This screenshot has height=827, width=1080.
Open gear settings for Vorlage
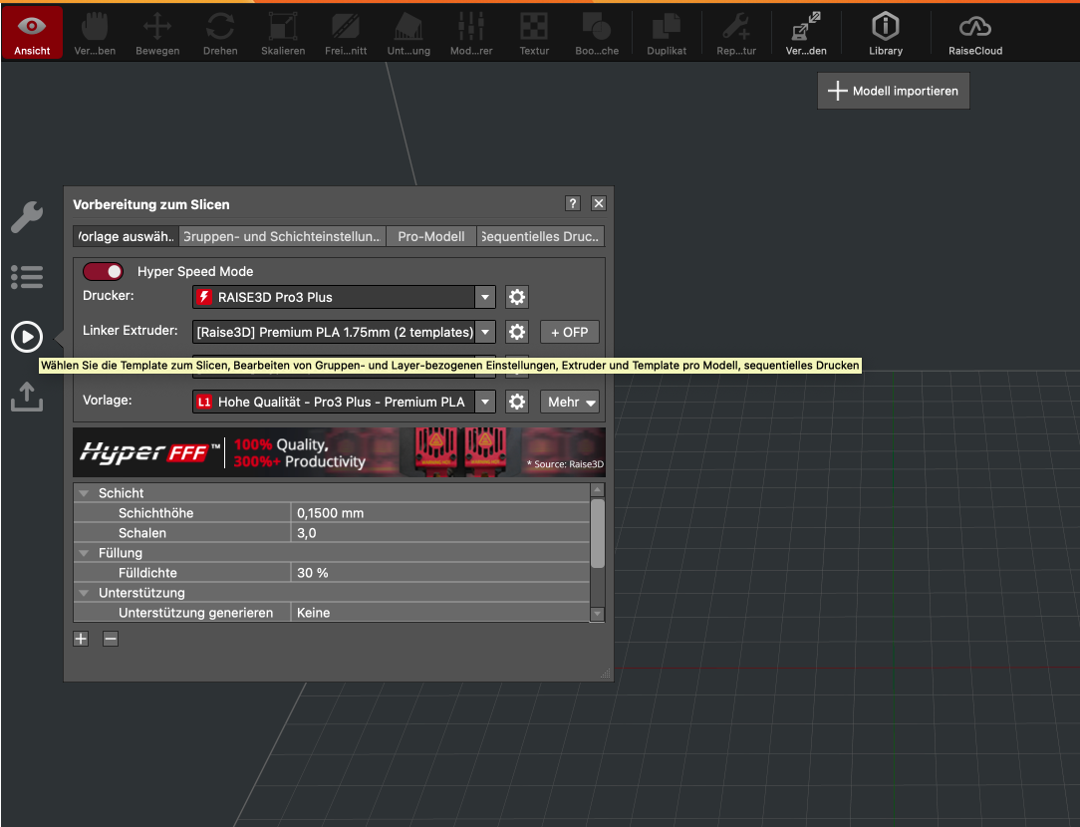[x=516, y=402]
